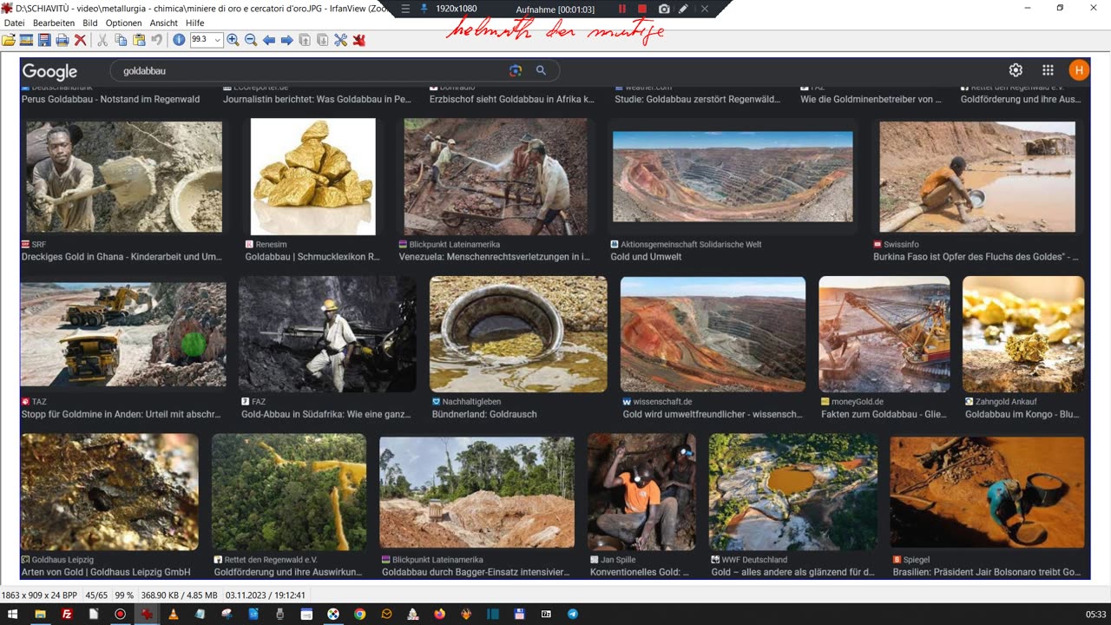Undo with the curved arrow icon
Screen dimensions: 1111x625
156,40
